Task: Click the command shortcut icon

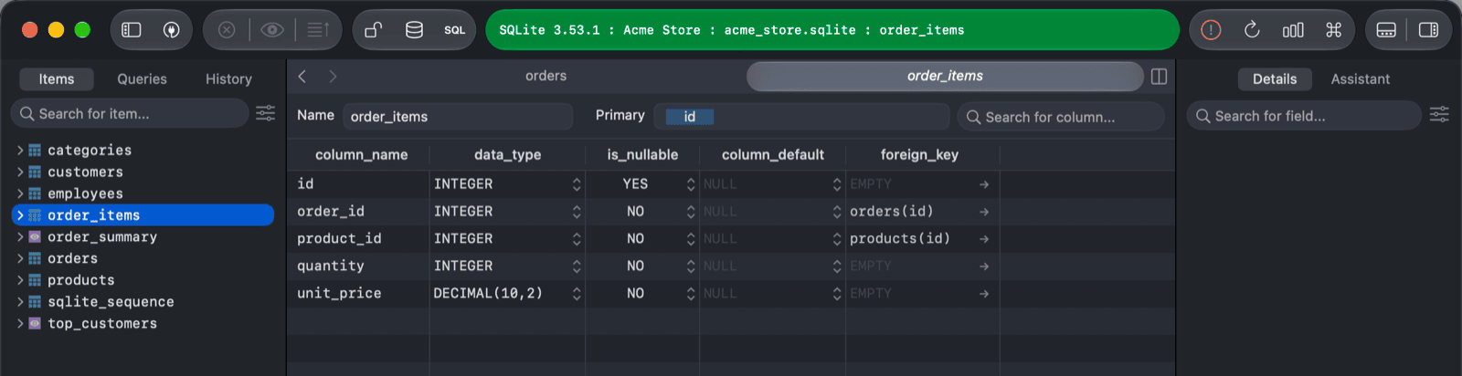Action: tap(1334, 30)
